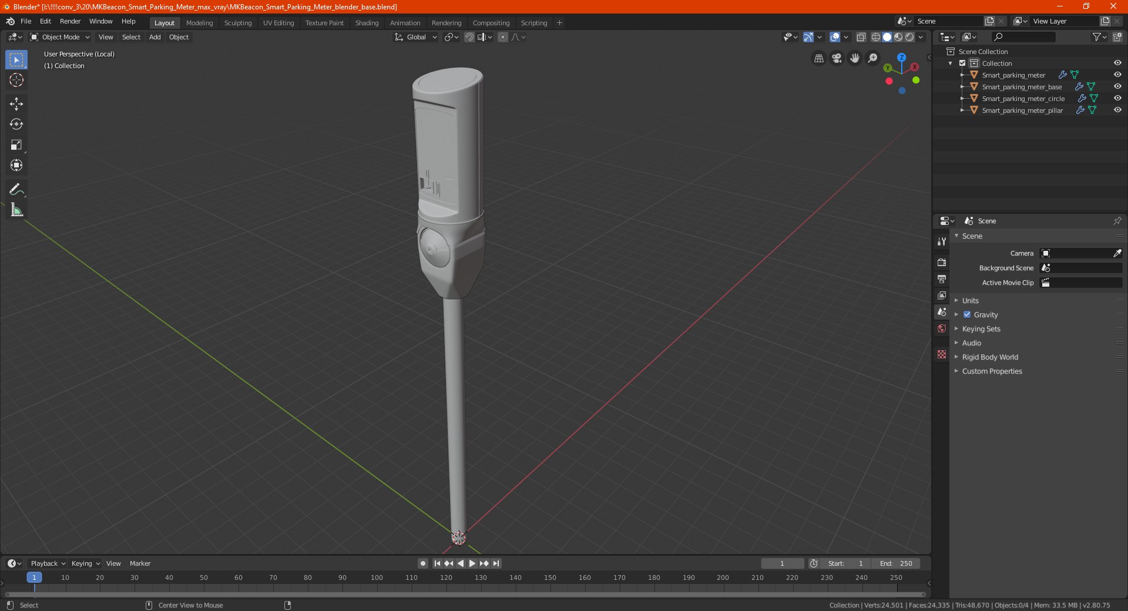
Task: Expand the Rigid Body World panel
Action: coord(990,357)
